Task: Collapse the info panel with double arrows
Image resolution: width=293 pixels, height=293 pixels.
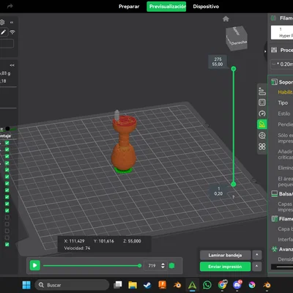Action: [x=12, y=65]
